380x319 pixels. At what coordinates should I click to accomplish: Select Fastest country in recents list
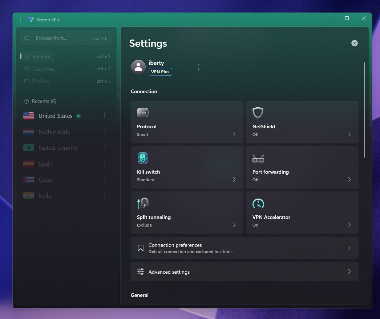click(66, 148)
